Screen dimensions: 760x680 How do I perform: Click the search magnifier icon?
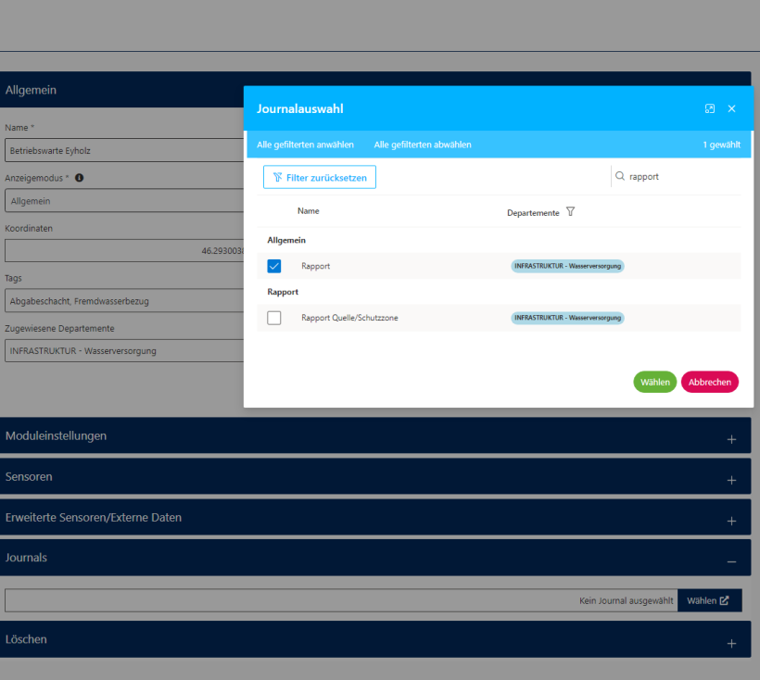[620, 176]
